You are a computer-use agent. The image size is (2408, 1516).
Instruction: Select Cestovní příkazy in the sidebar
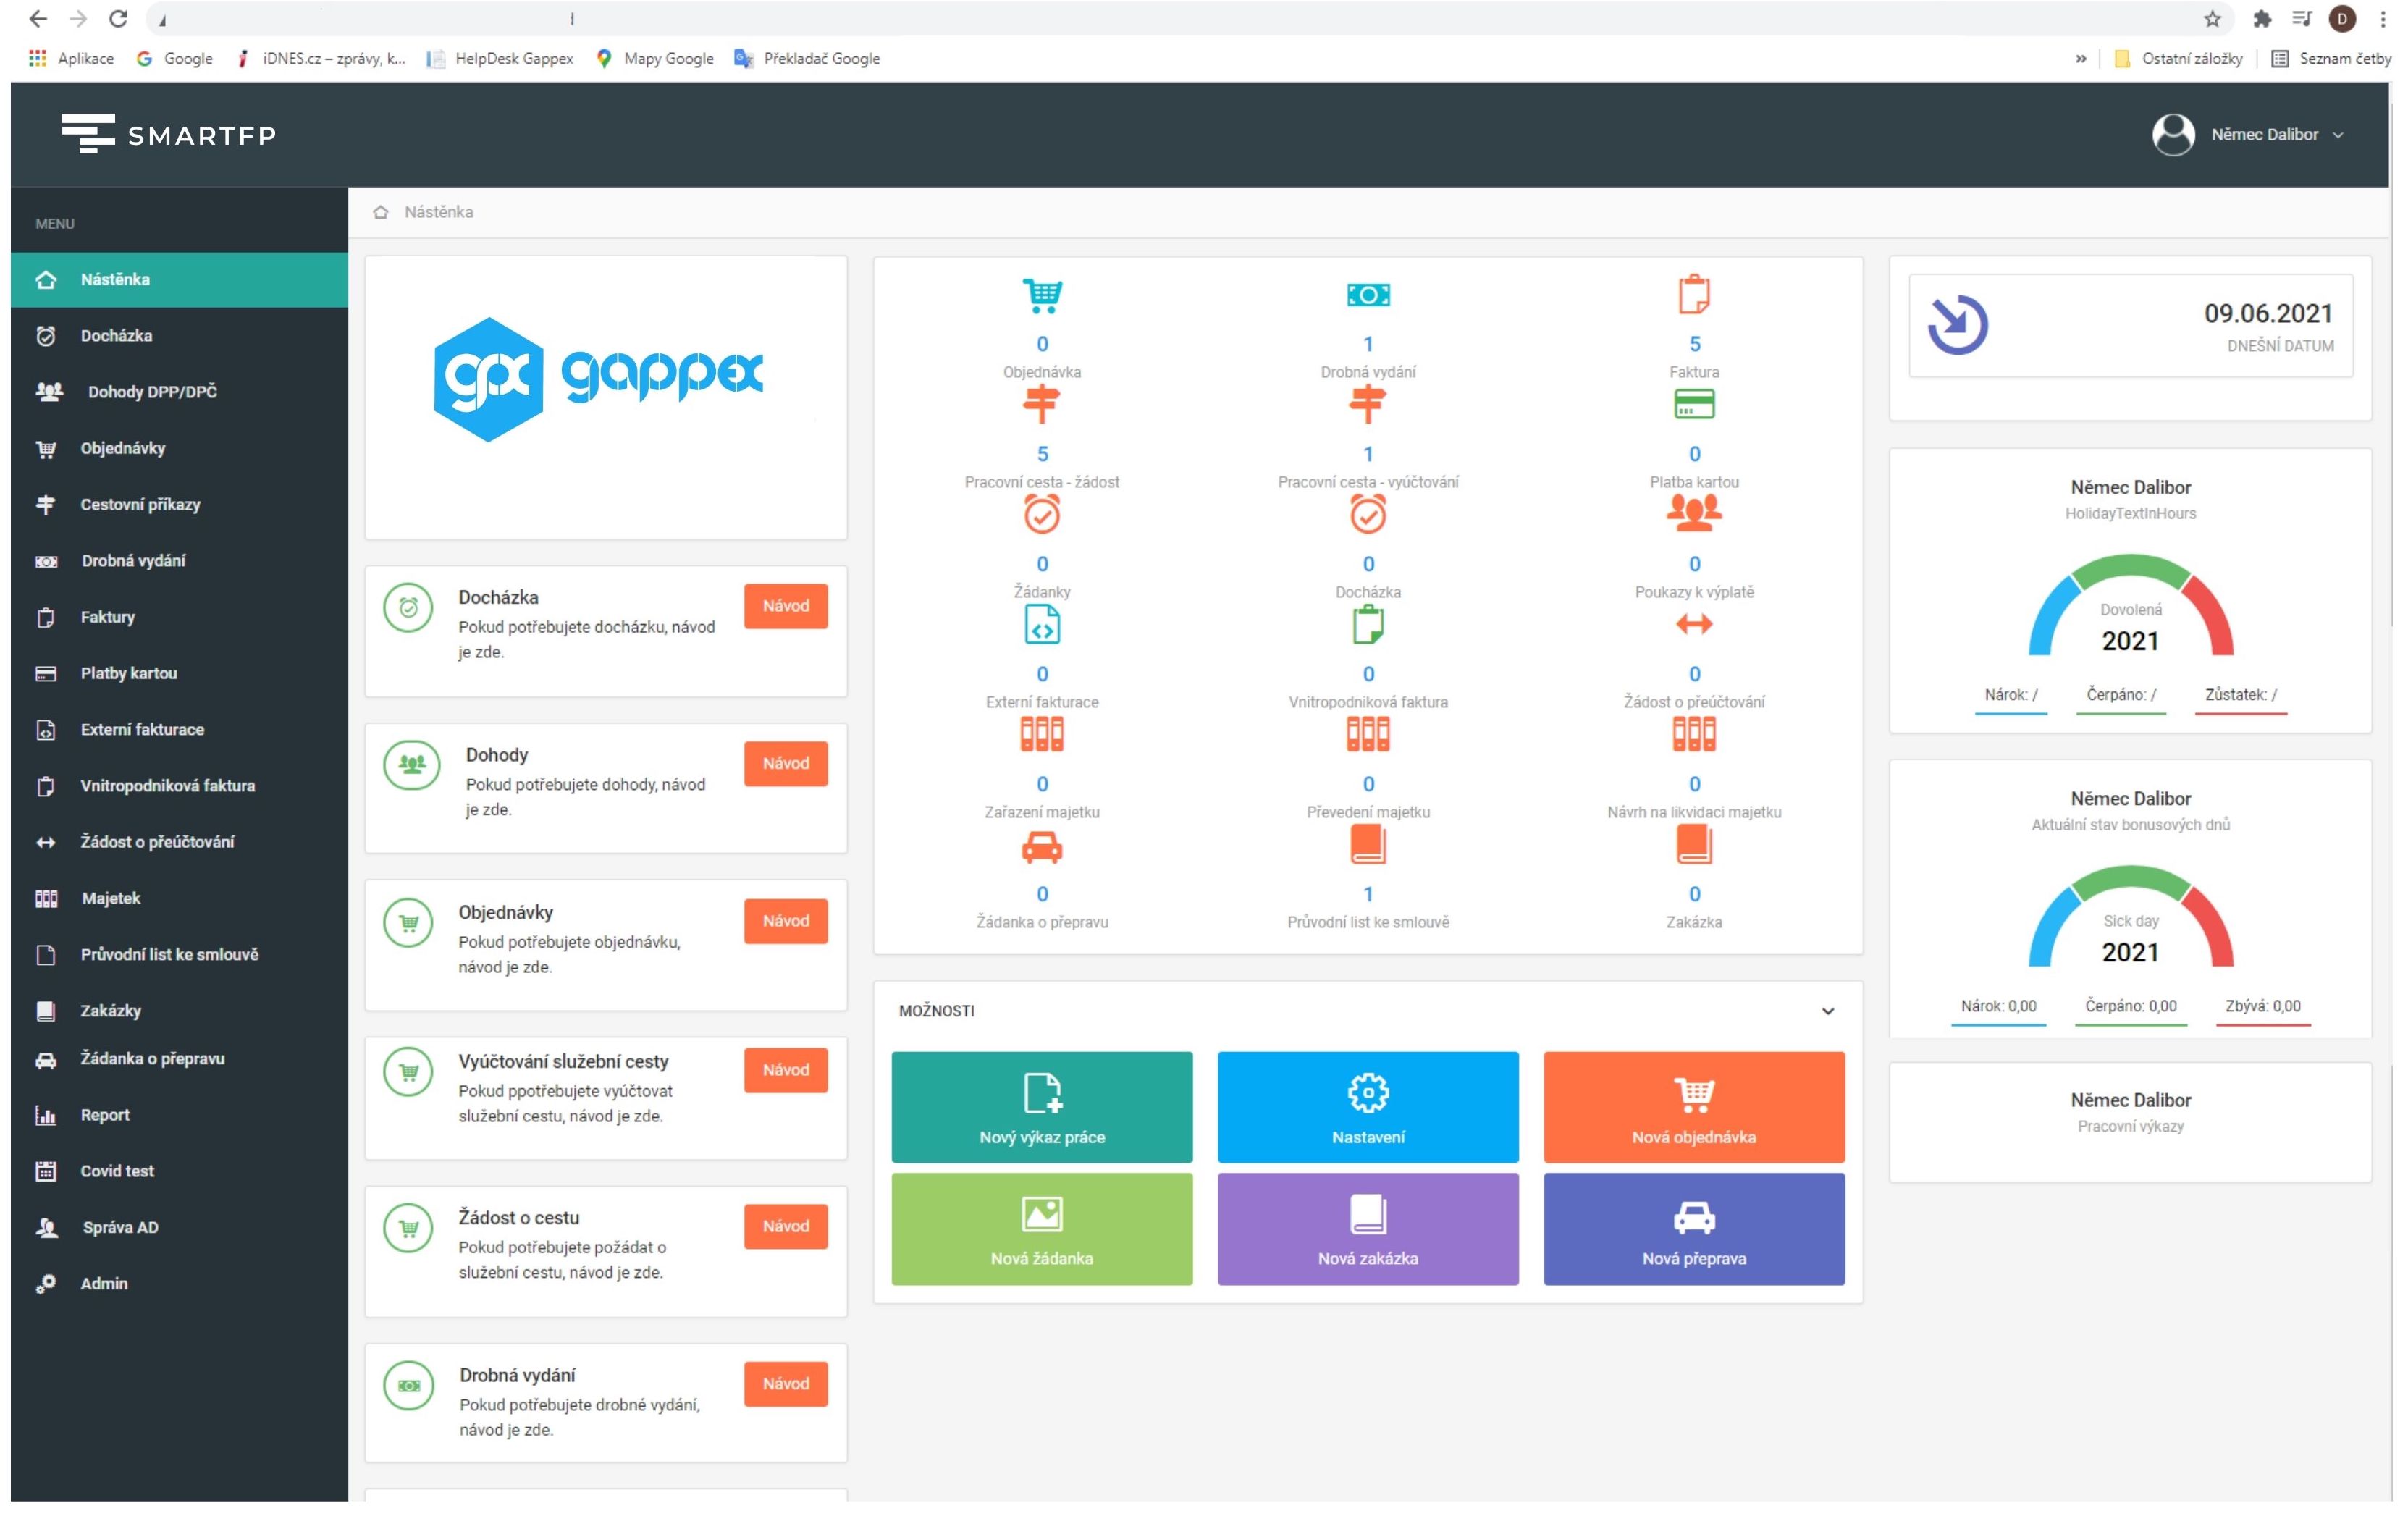[140, 505]
